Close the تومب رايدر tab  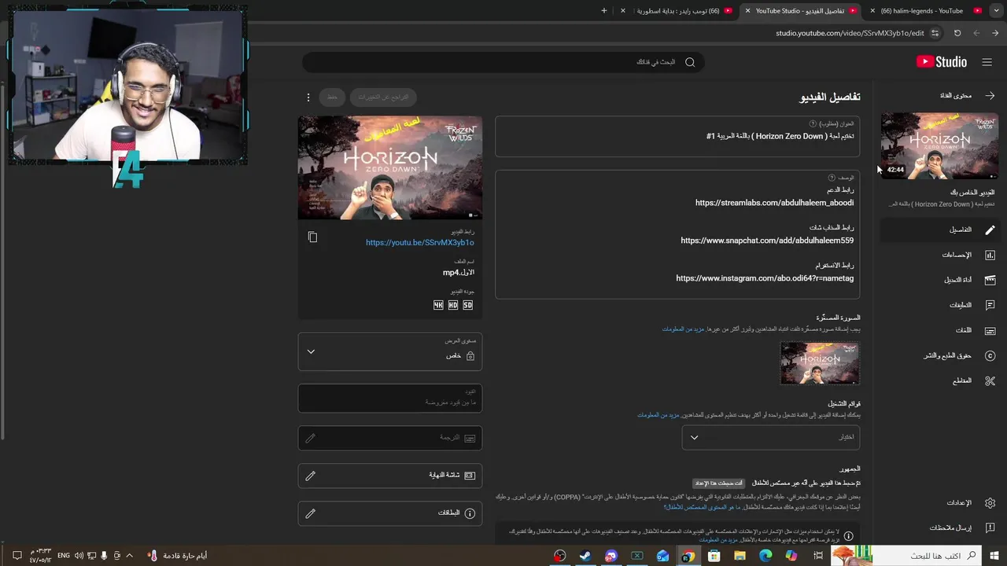click(x=623, y=11)
